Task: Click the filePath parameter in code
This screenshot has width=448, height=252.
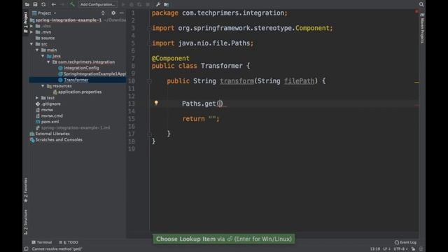Action: click(x=299, y=81)
